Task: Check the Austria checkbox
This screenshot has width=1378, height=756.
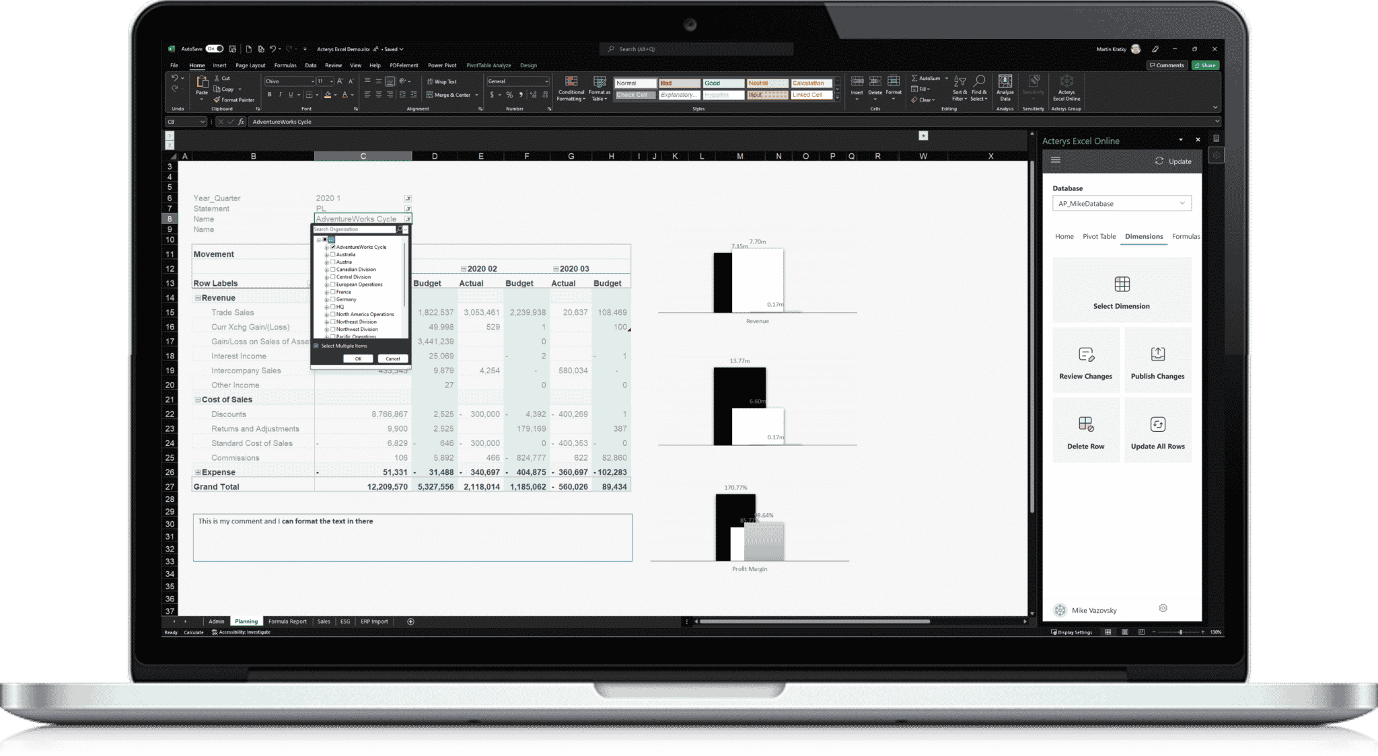Action: coord(333,262)
